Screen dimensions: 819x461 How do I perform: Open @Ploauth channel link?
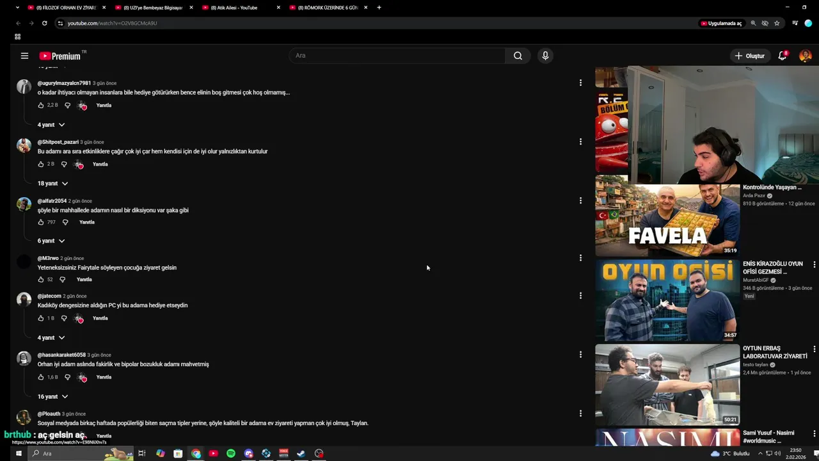point(49,414)
